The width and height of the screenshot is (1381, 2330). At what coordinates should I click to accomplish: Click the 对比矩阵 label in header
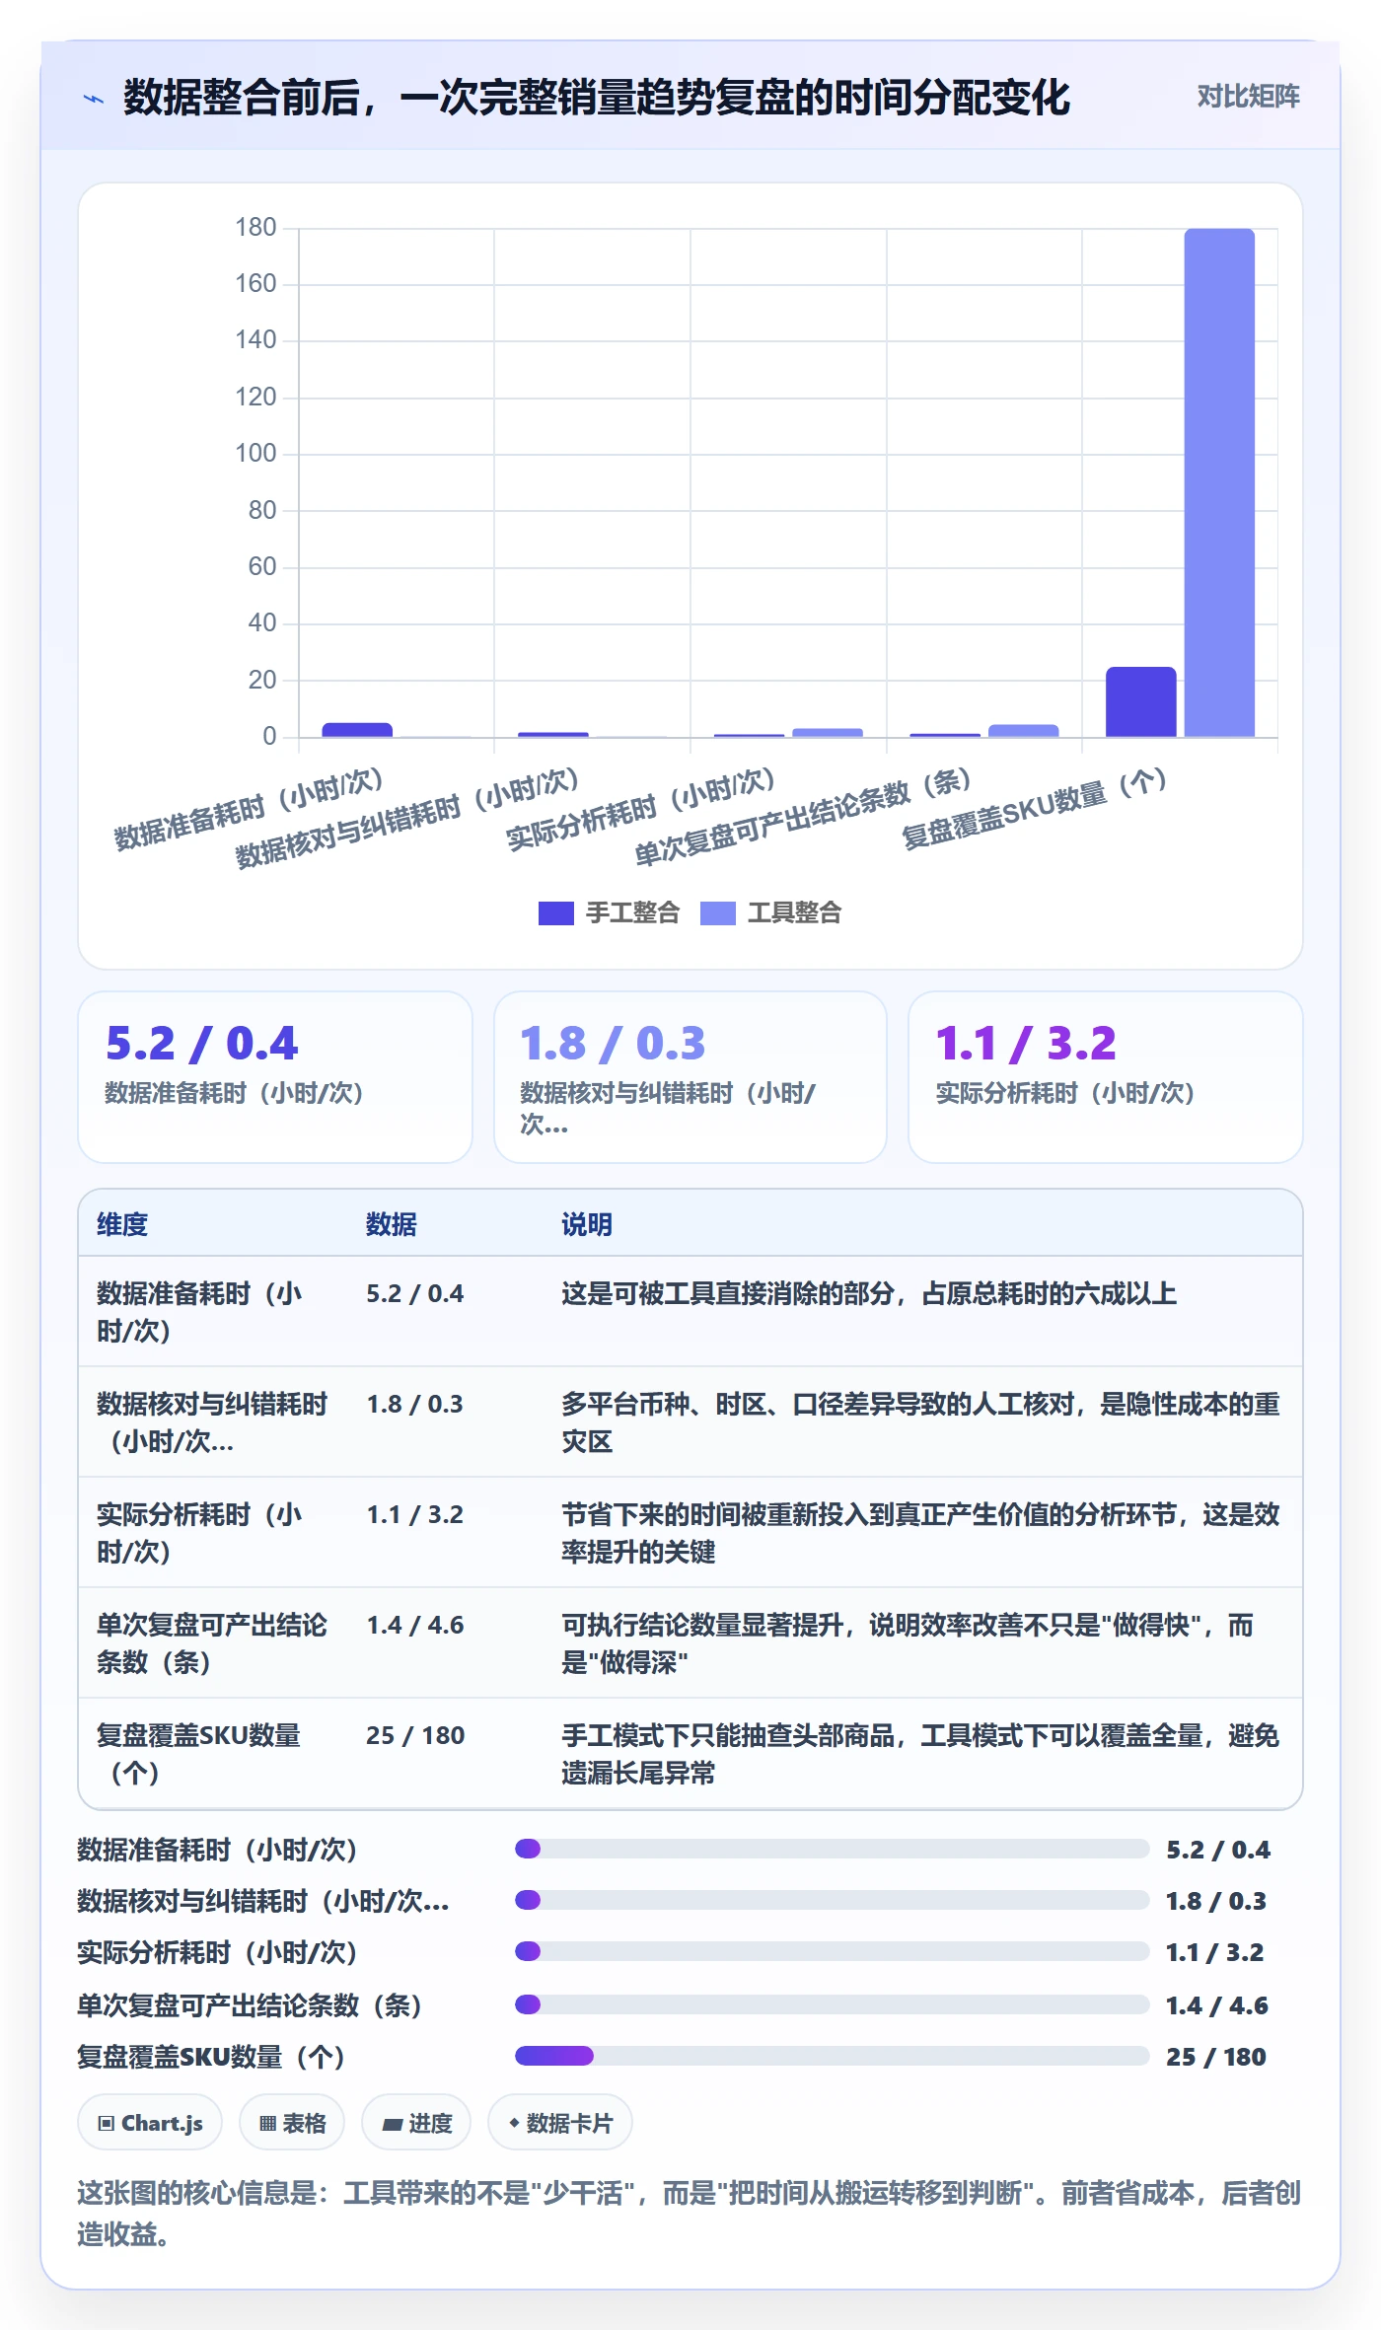[x=1248, y=97]
